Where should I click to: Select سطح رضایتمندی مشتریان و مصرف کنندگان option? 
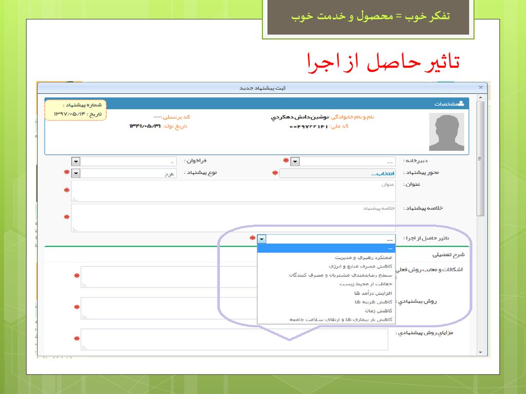(326, 275)
